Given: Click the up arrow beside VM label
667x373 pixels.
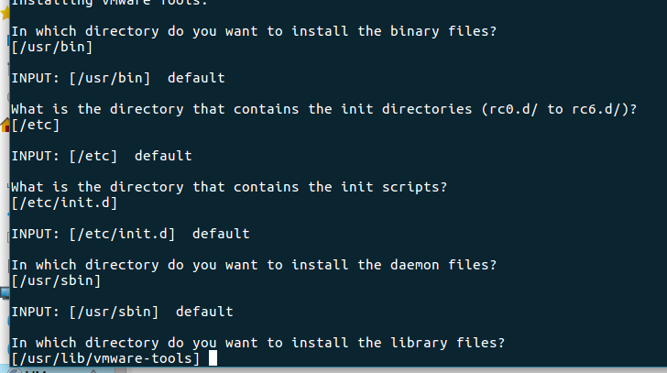Looking at the screenshot, I should pyautogui.click(x=93, y=371).
